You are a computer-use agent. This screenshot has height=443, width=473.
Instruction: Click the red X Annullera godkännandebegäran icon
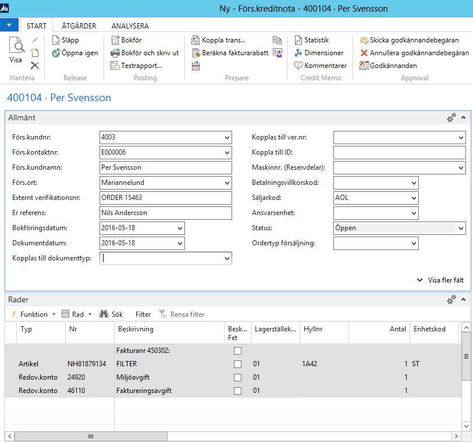364,53
